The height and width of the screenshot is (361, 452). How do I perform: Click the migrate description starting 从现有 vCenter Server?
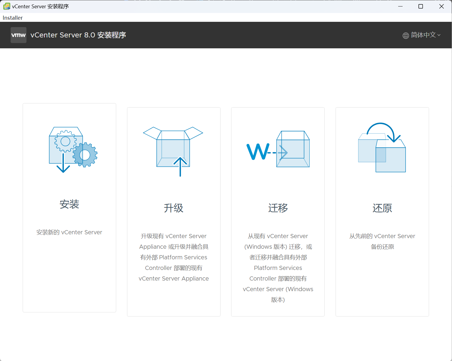pyautogui.click(x=278, y=268)
